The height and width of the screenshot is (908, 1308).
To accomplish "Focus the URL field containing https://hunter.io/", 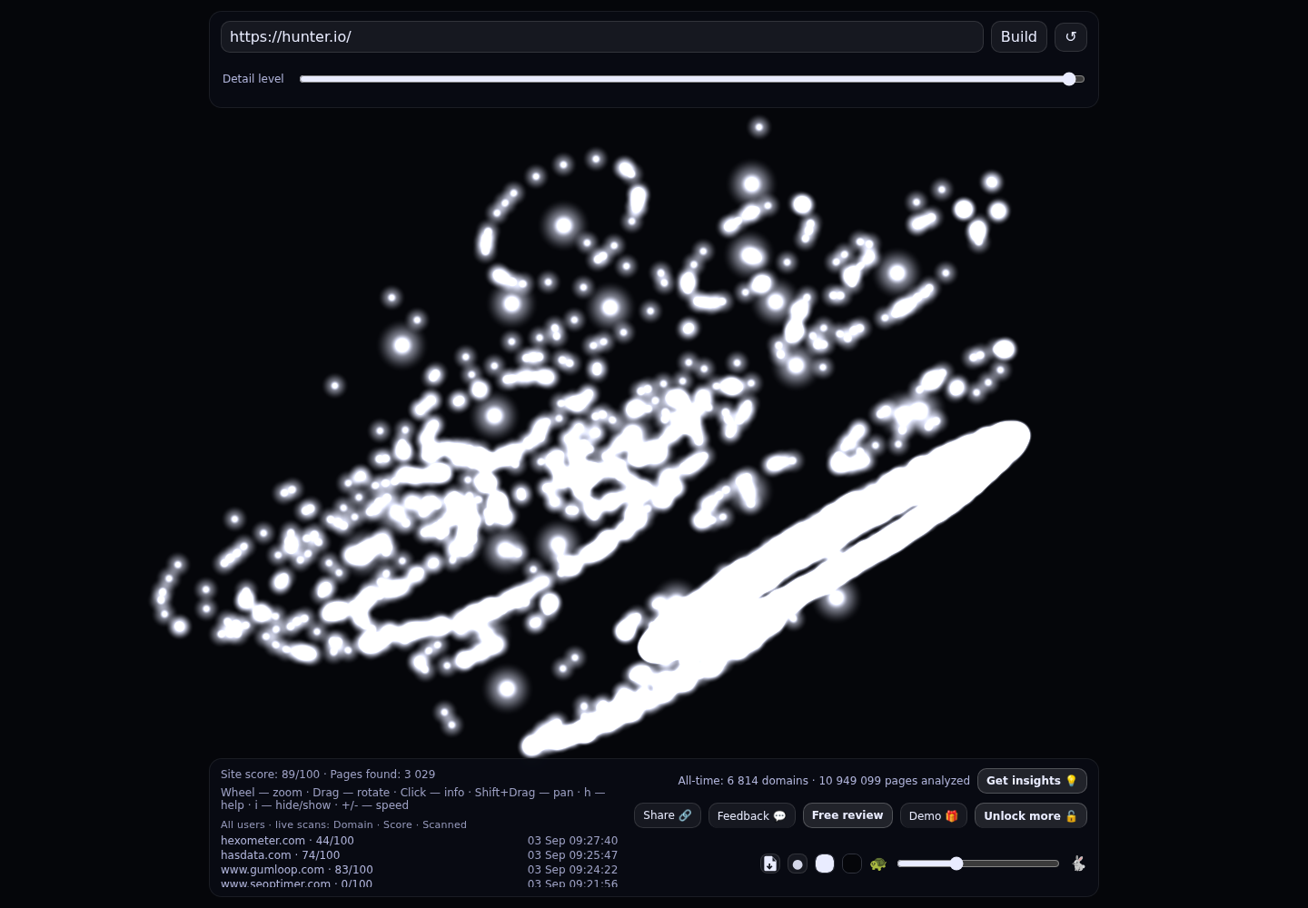I will [602, 37].
